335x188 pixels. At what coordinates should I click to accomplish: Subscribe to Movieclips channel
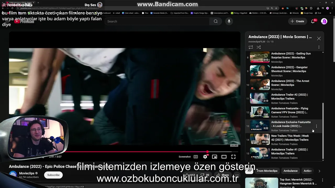[x=53, y=175]
